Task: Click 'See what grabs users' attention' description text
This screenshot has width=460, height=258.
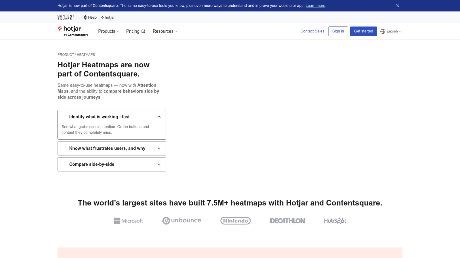Action: 105,130
